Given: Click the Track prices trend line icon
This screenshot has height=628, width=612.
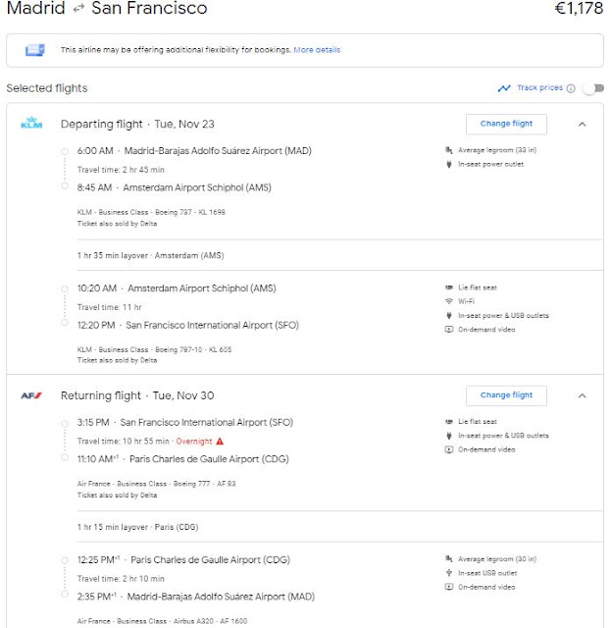Looking at the screenshot, I should [x=504, y=88].
